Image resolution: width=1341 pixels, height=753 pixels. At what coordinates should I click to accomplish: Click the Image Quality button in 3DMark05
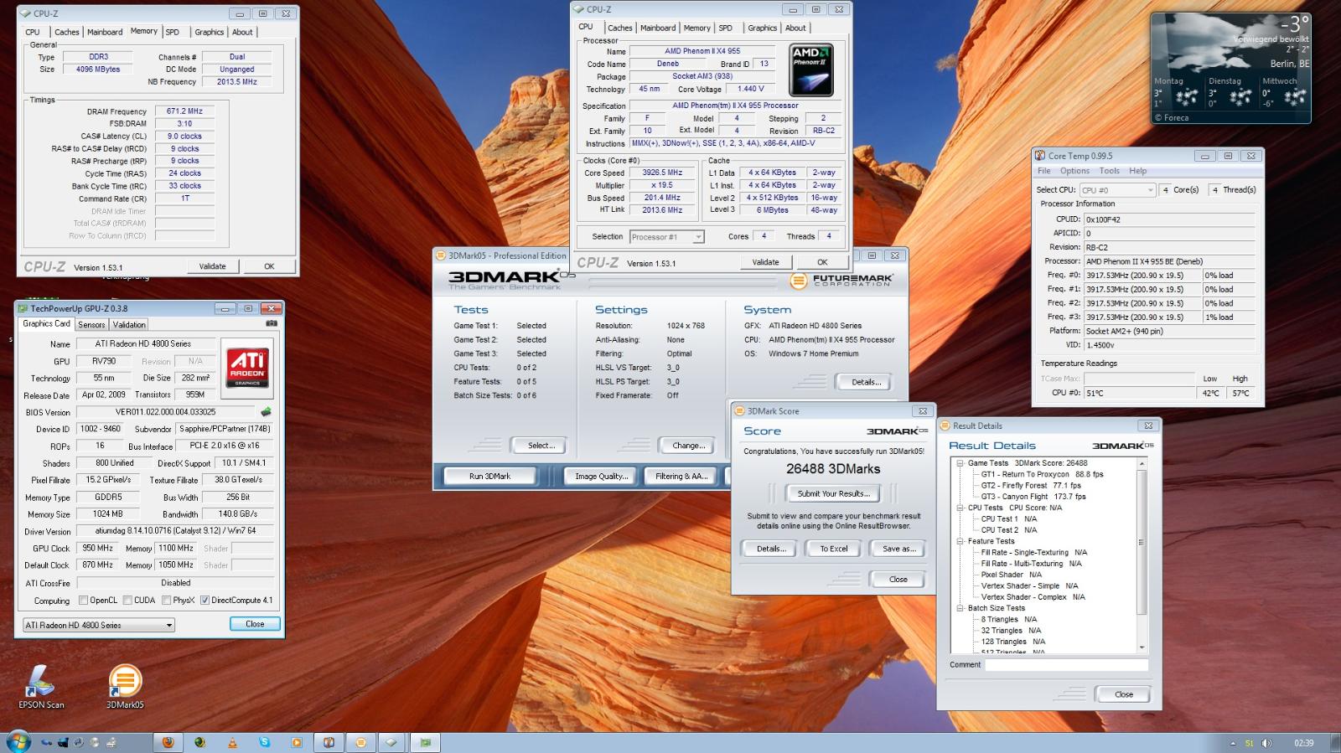tap(601, 476)
